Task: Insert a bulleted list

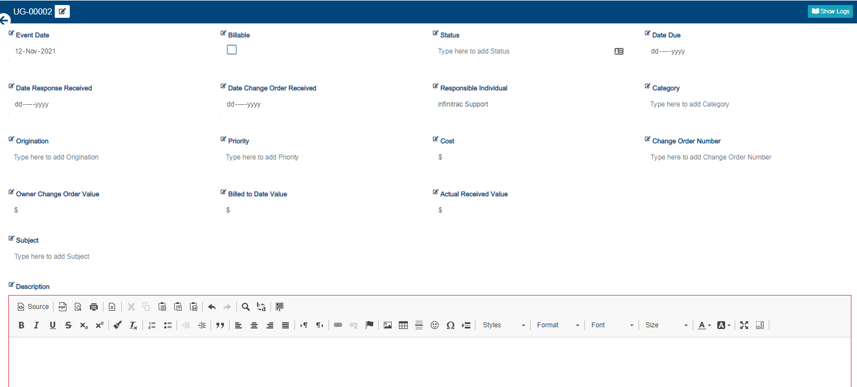Action: coord(168,325)
